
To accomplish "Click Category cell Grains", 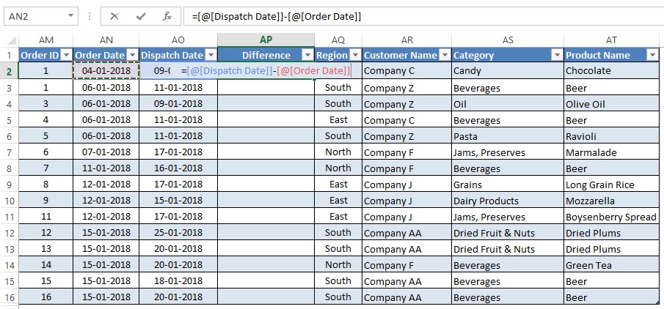I will pos(508,185).
